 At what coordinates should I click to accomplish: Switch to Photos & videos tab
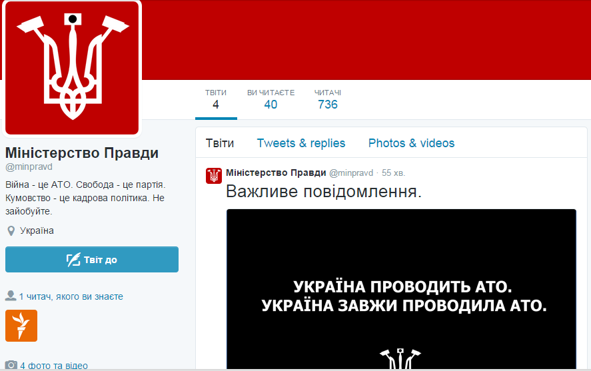(411, 143)
